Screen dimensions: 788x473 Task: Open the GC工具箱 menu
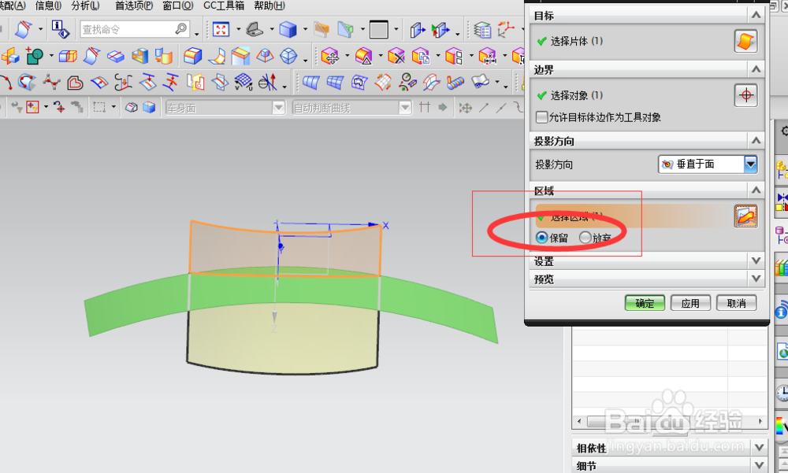[224, 6]
